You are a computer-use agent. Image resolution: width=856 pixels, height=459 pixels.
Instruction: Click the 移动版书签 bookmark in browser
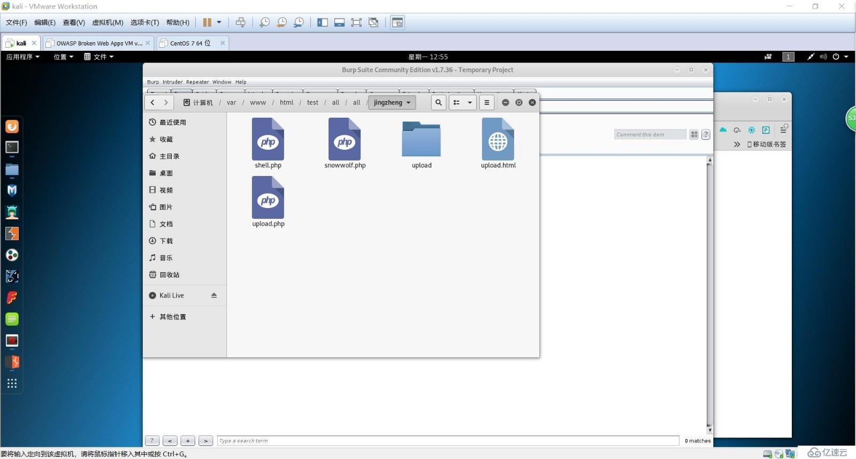(x=767, y=144)
